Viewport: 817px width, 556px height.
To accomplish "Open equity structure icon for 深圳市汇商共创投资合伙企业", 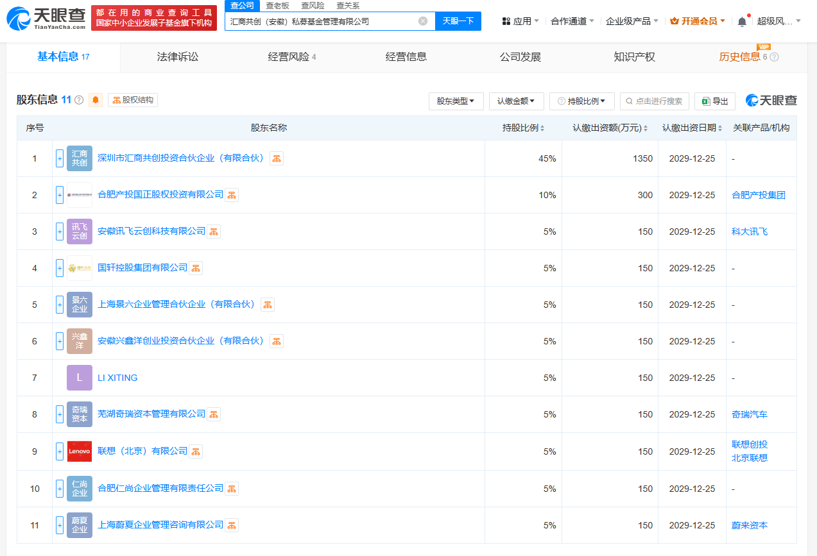I will point(277,158).
